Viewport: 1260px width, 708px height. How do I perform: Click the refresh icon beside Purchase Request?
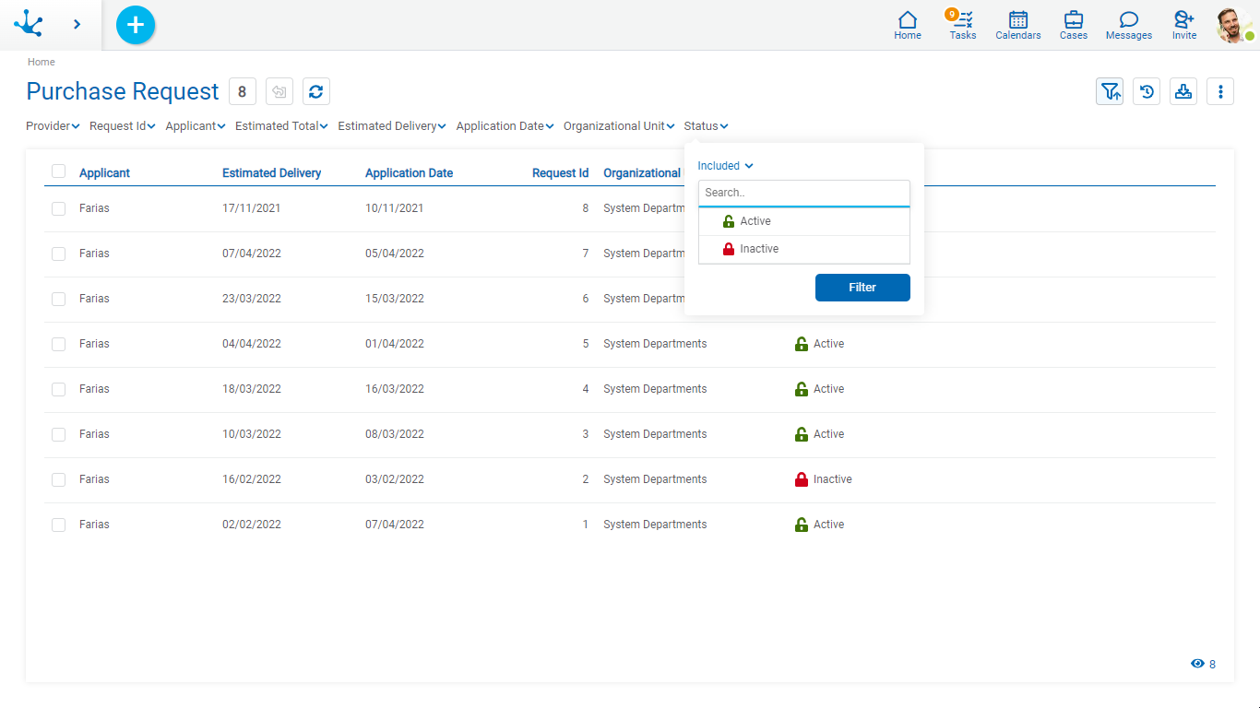[x=316, y=91]
